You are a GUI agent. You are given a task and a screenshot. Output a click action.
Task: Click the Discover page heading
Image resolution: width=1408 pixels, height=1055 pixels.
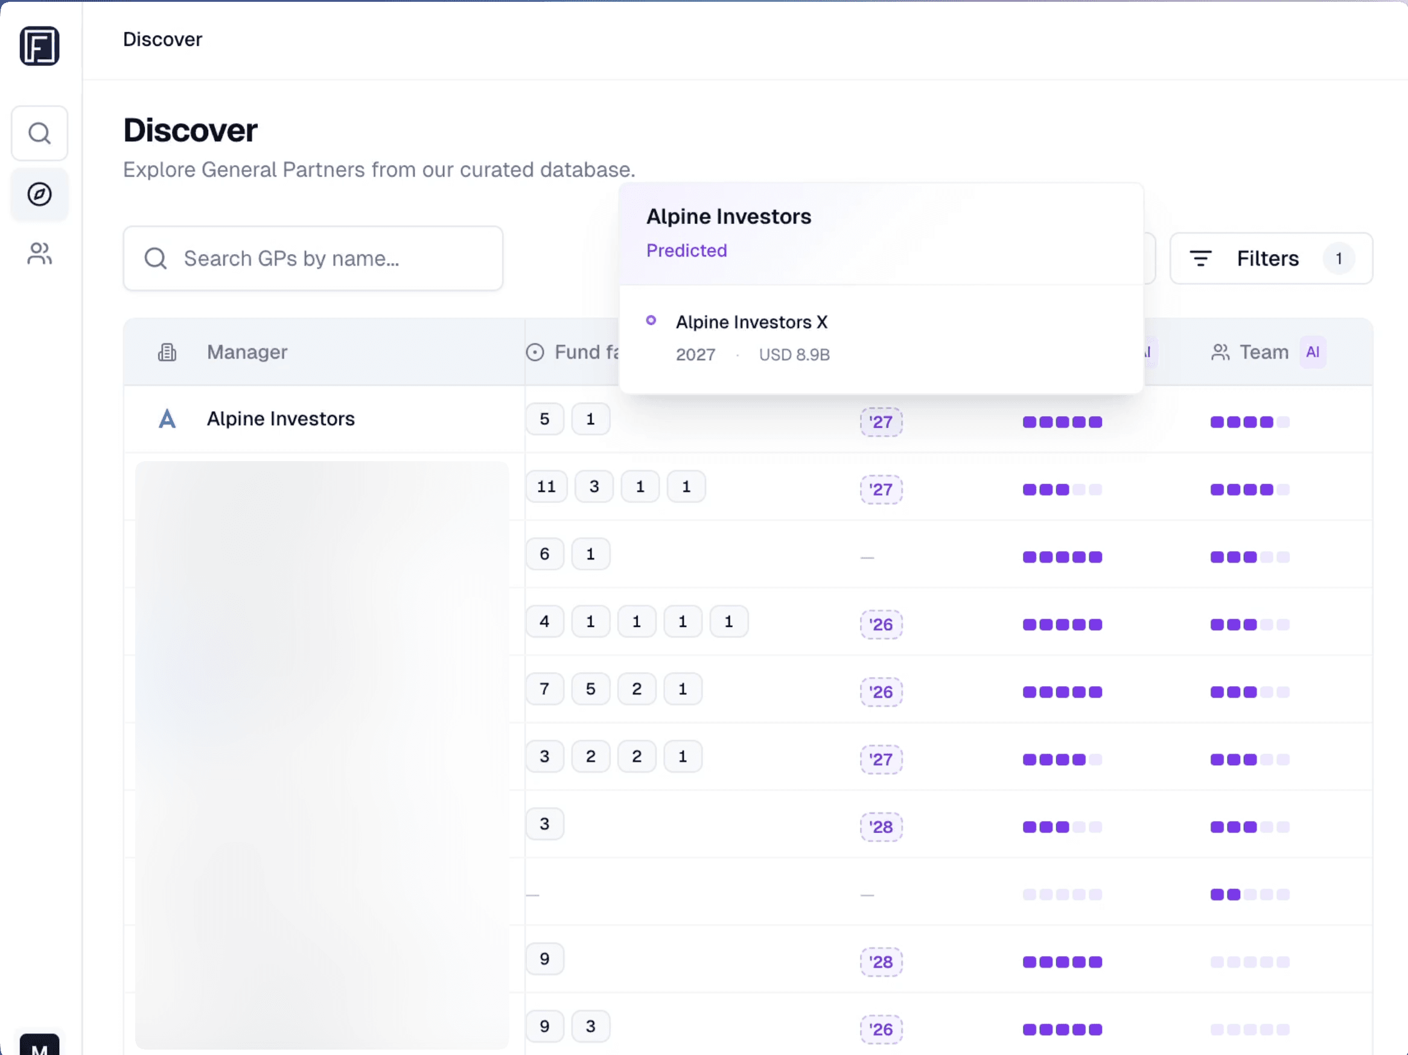click(190, 130)
